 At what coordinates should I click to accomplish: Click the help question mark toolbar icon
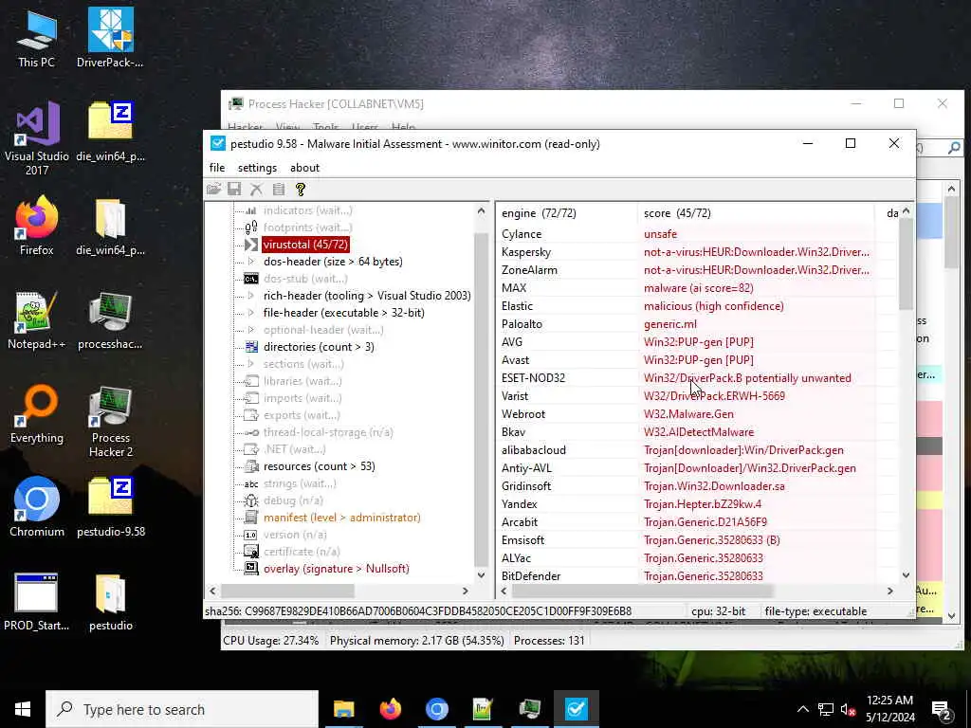[x=301, y=190]
